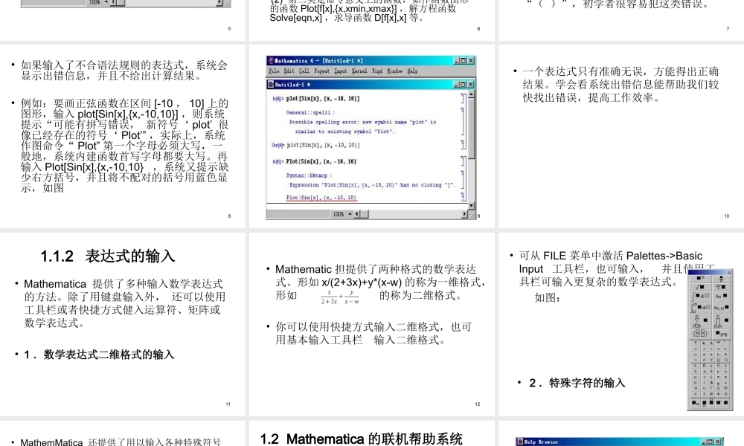744x446 pixels.
Task: Insert the summation template from the palette
Action: pyautogui.click(x=696, y=320)
